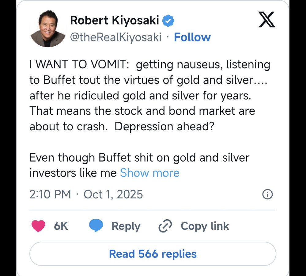This screenshot has width=306, height=276.
Task: Click the 6K like count
Action: coord(61,226)
